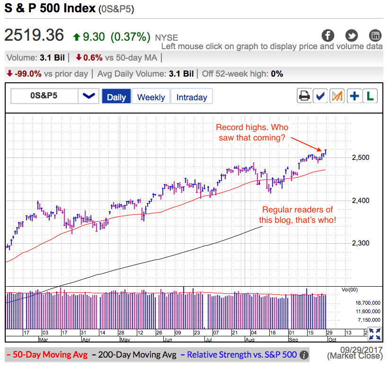This screenshot has width=389, height=369.
Task: Click the 2,500 price axis label
Action: pyautogui.click(x=361, y=158)
